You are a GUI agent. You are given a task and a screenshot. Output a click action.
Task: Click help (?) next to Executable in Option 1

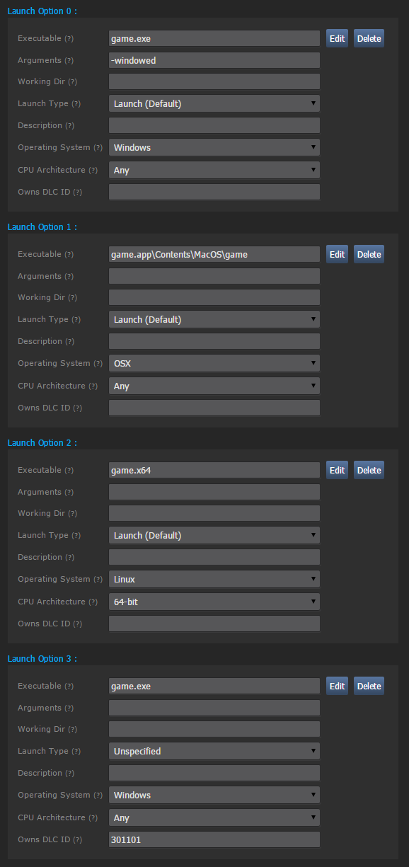[x=69, y=255]
